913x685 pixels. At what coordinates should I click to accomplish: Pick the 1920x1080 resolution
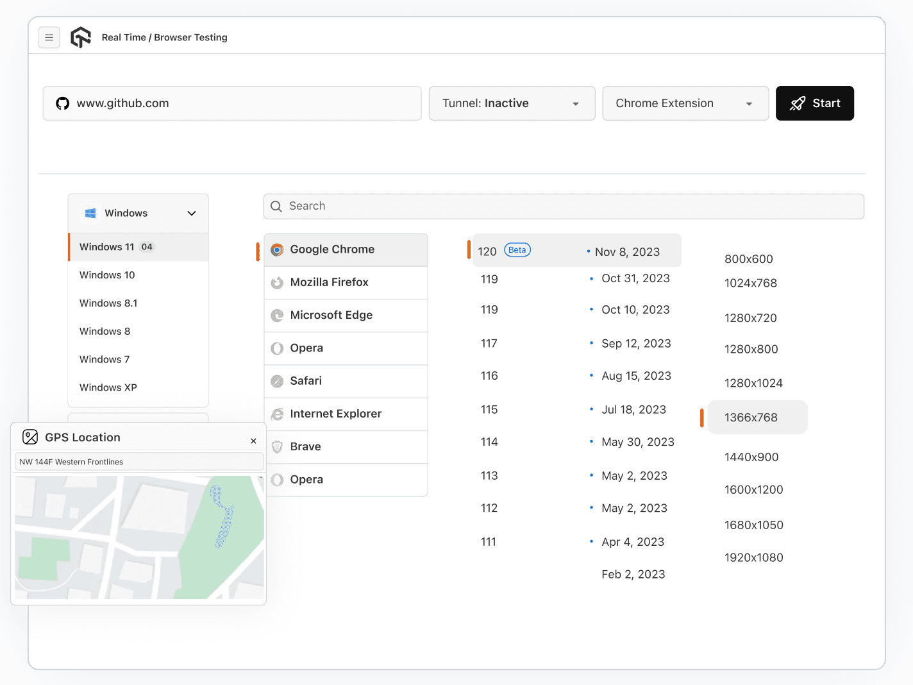pyautogui.click(x=753, y=558)
